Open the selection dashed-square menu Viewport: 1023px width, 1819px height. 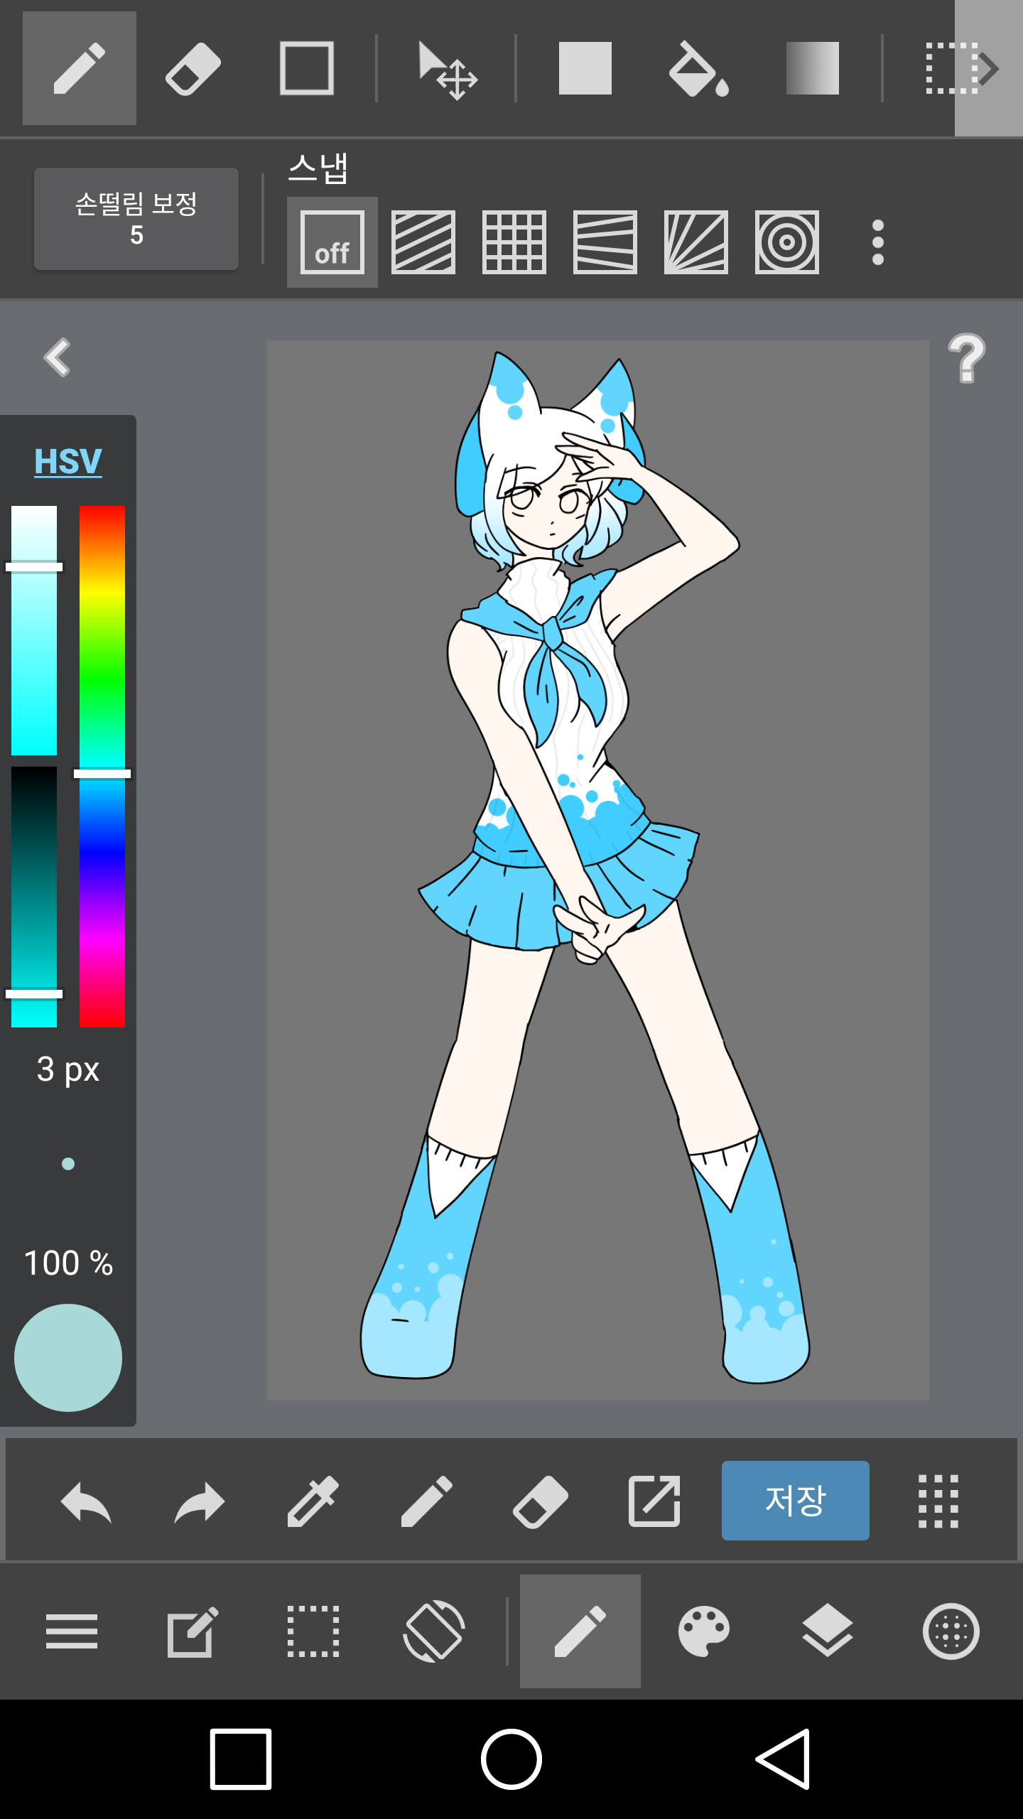313,1631
